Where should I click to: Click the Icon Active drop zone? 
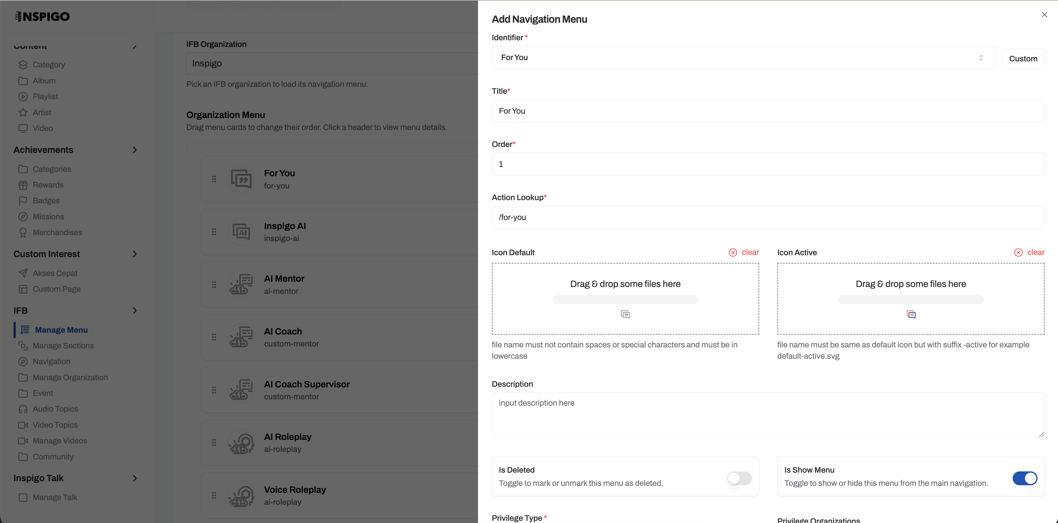911,299
